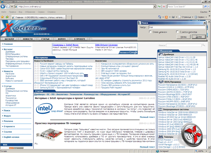Open КАТАЛОГ in site navigation bar
Image resolution: width=211 pixels, height=153 pixels.
point(9,39)
